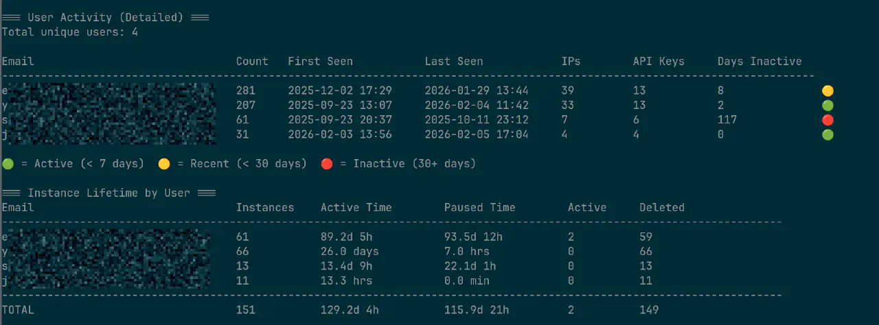Click the "User Activity (Detailed)" section heading
The height and width of the screenshot is (325, 879).
click(105, 17)
